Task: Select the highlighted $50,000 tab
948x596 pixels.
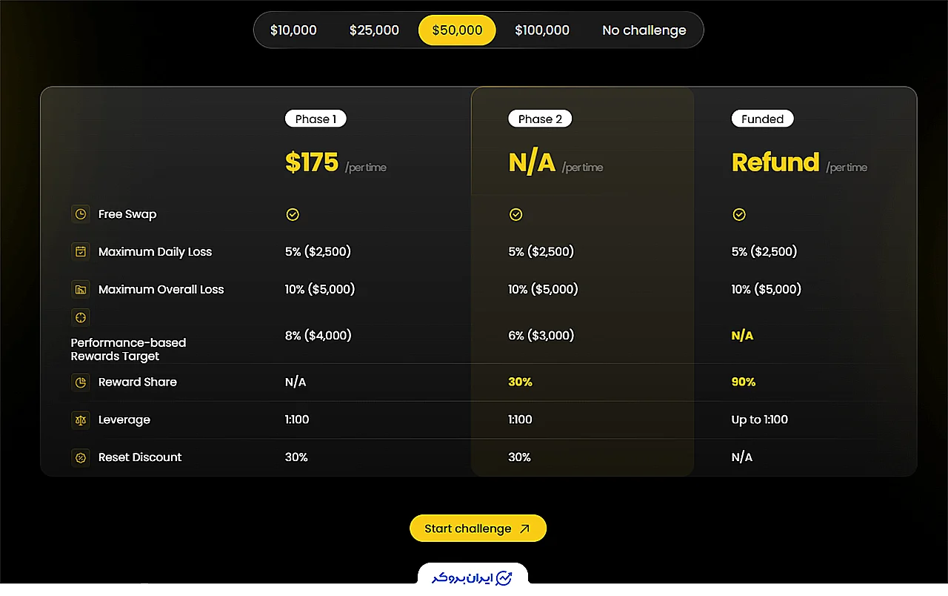Action: point(457,30)
